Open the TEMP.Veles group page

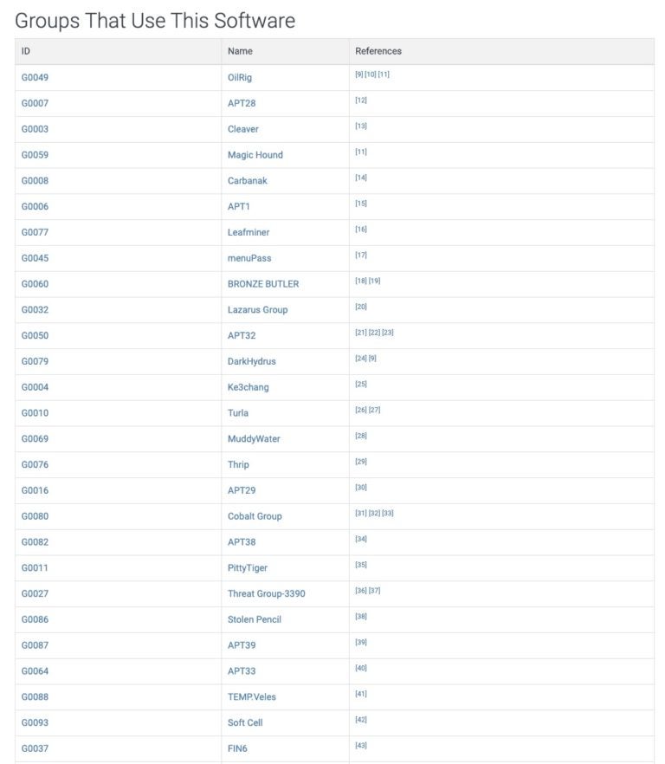(x=251, y=696)
